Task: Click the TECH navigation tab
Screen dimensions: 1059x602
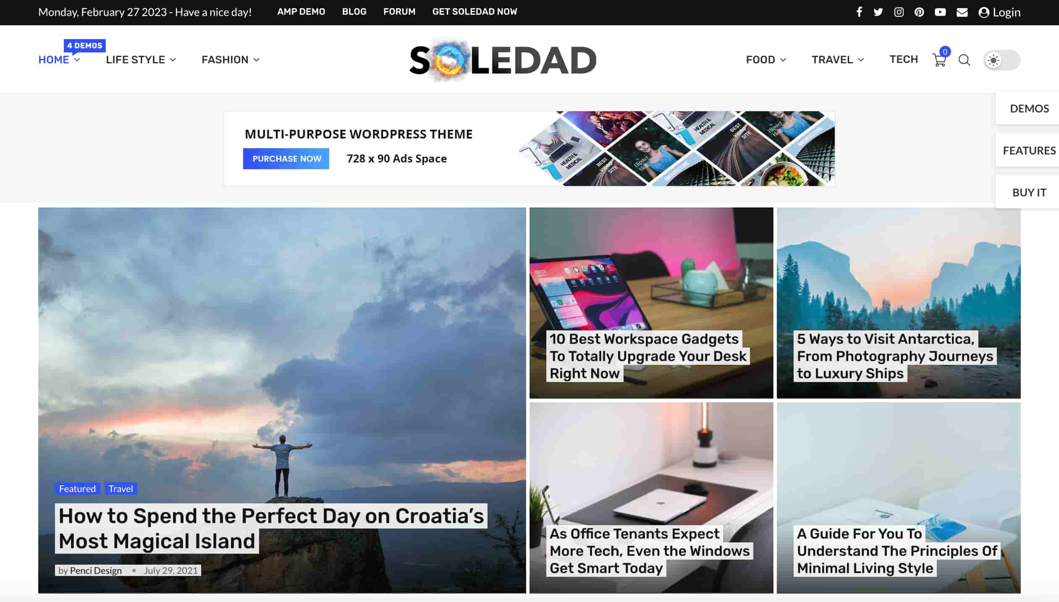Action: 904,59
